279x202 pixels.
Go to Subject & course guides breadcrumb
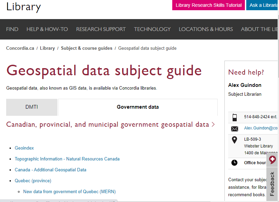pyautogui.click(x=87, y=48)
